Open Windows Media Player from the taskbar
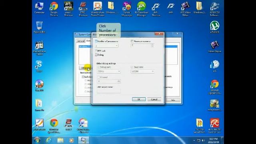Screen dimensions: 256x144 click(x=71, y=140)
